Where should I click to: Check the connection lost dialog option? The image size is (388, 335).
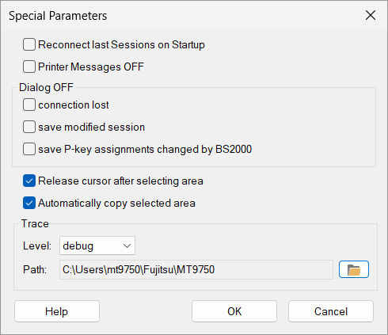[29, 105]
